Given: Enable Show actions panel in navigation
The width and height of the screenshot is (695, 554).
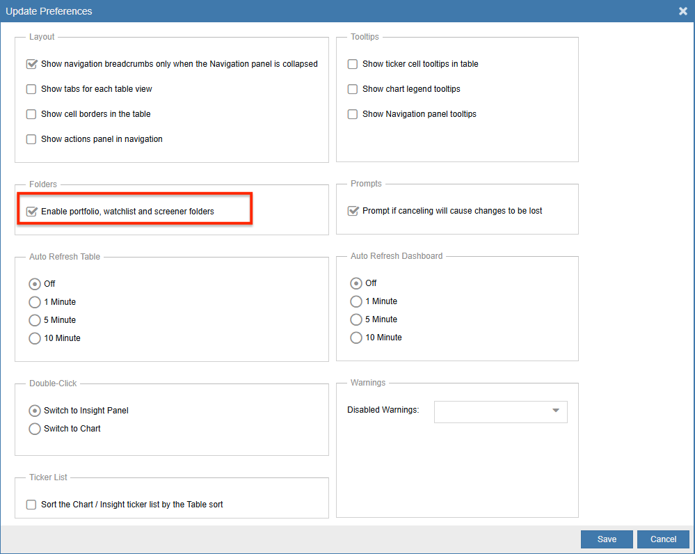Looking at the screenshot, I should click(x=31, y=139).
